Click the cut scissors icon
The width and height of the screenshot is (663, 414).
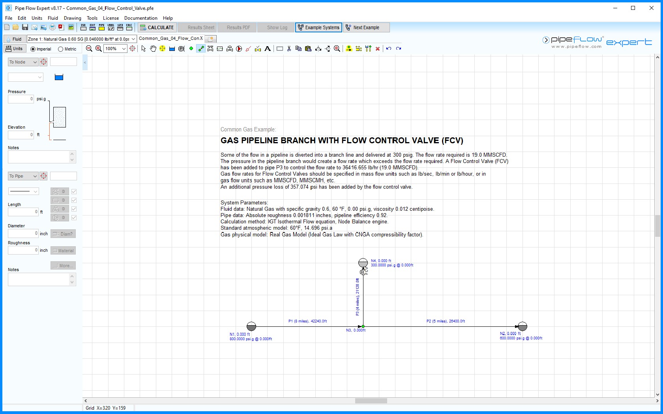coord(289,49)
